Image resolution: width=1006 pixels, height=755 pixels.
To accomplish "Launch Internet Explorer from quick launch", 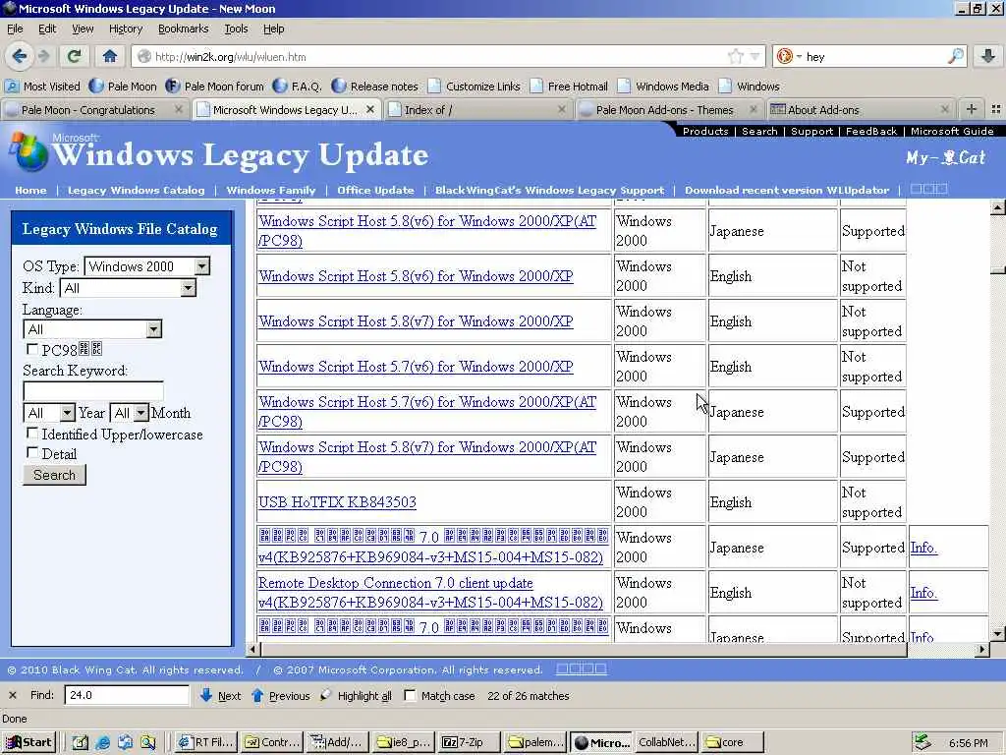I will [102, 743].
